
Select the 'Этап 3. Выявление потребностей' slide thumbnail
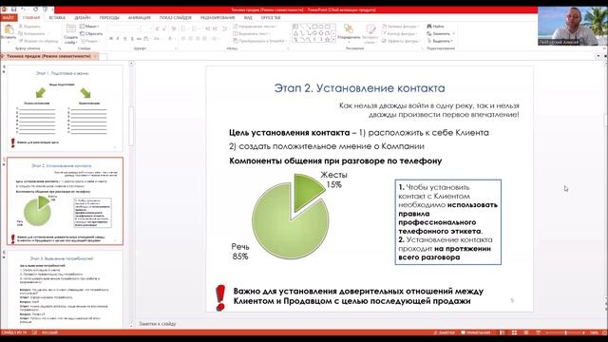click(65, 289)
